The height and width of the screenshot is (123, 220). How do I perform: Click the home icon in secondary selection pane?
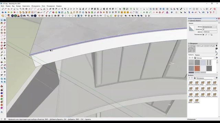[x=195, y=78]
